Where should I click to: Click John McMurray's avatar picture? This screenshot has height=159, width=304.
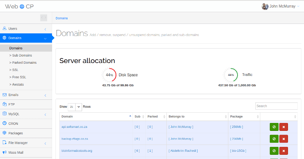point(264,6)
